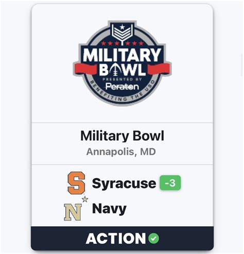The width and height of the screenshot is (244, 254).
Task: Click the dark navy footer bar
Action: (122, 239)
